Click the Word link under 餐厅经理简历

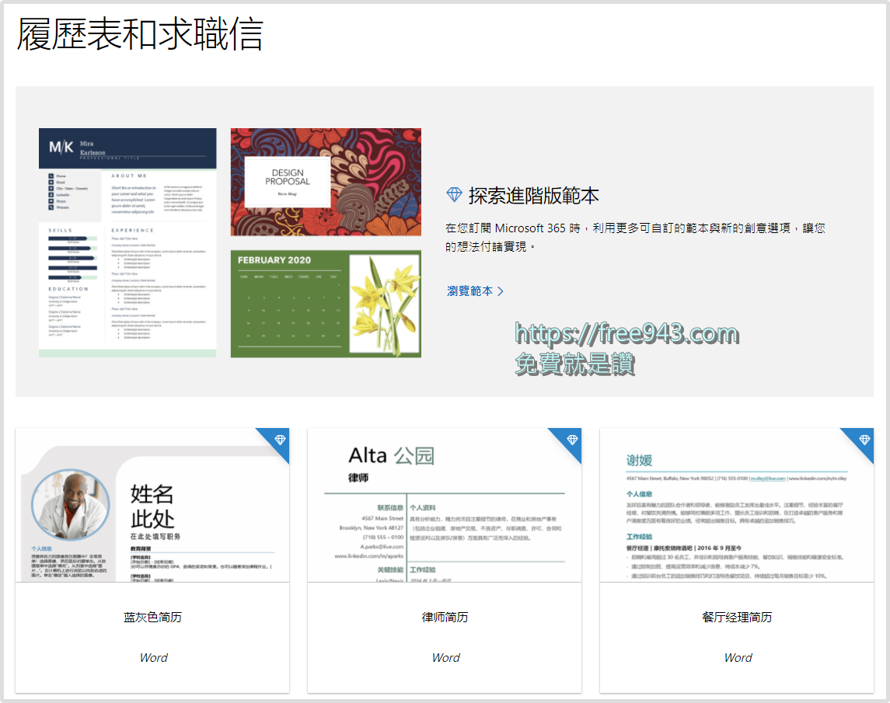point(737,657)
